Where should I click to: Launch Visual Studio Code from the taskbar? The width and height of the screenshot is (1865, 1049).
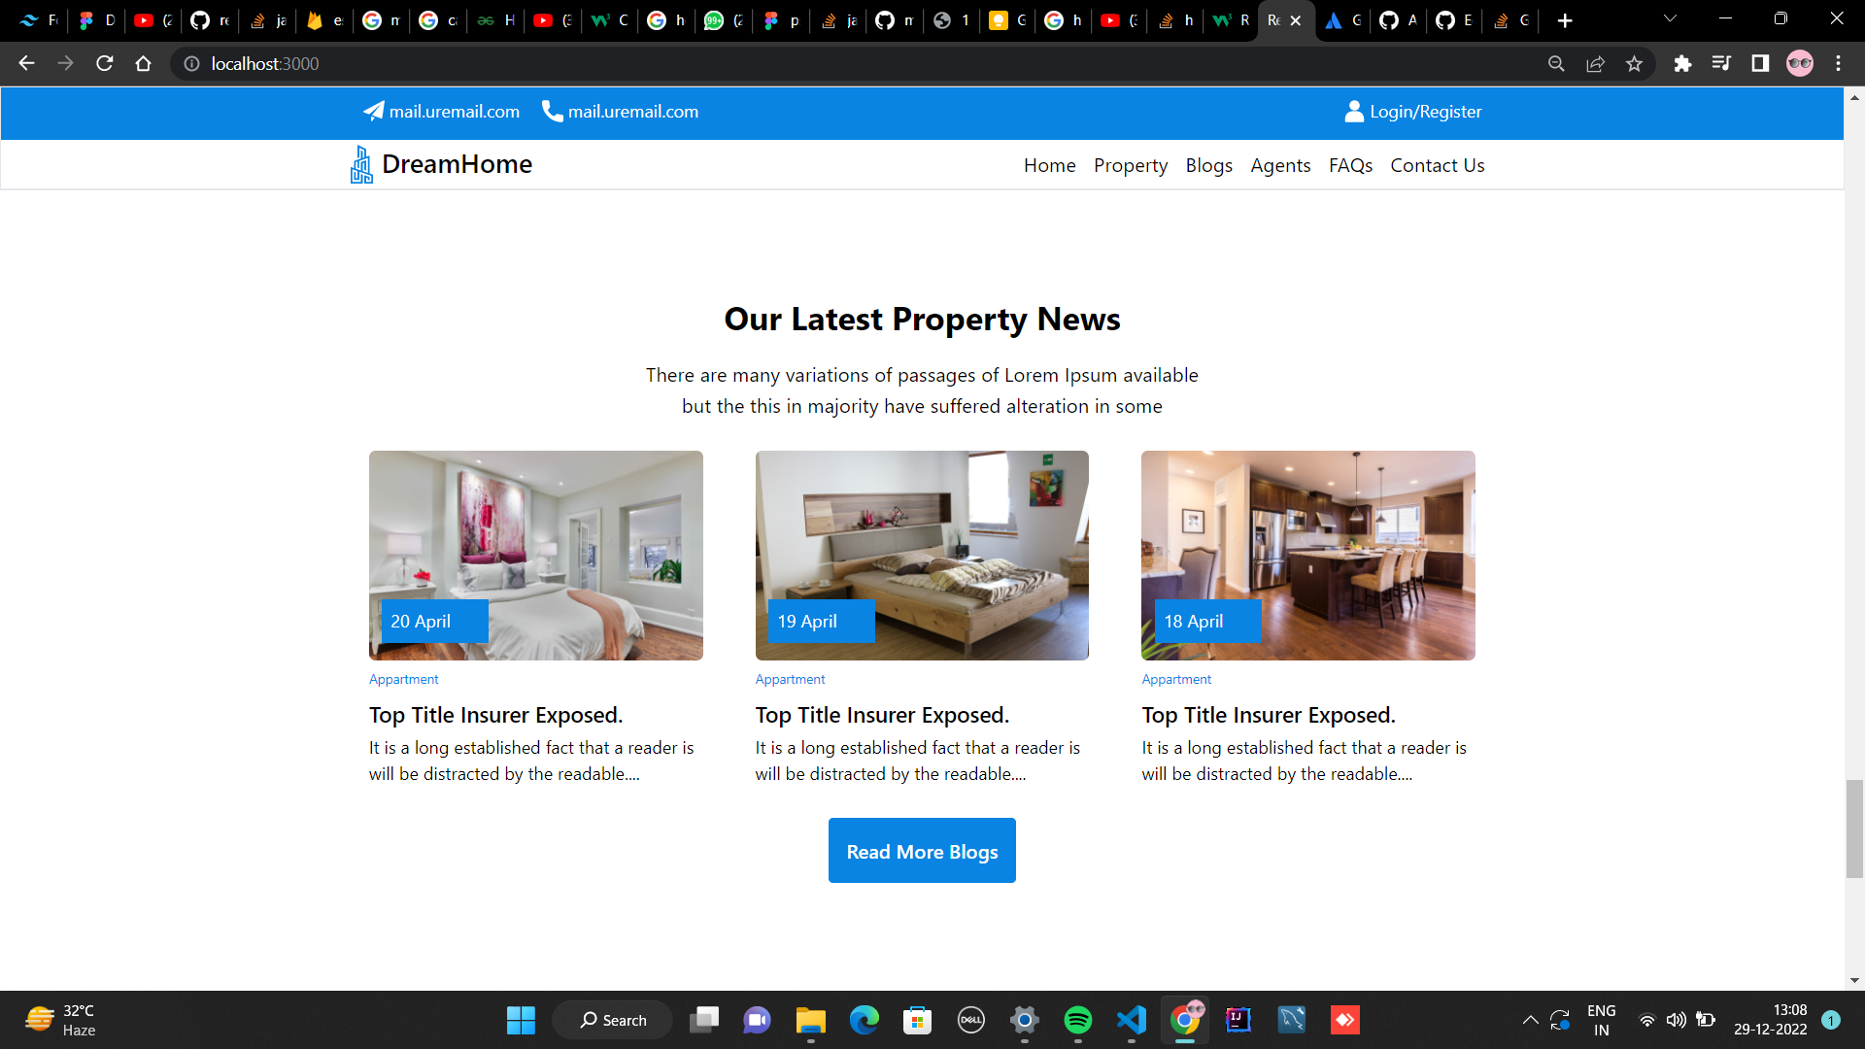(1131, 1020)
